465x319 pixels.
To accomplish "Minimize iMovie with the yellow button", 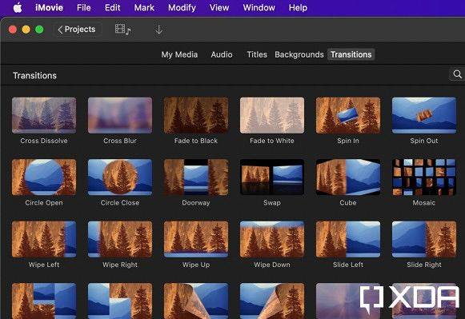I will (26, 30).
